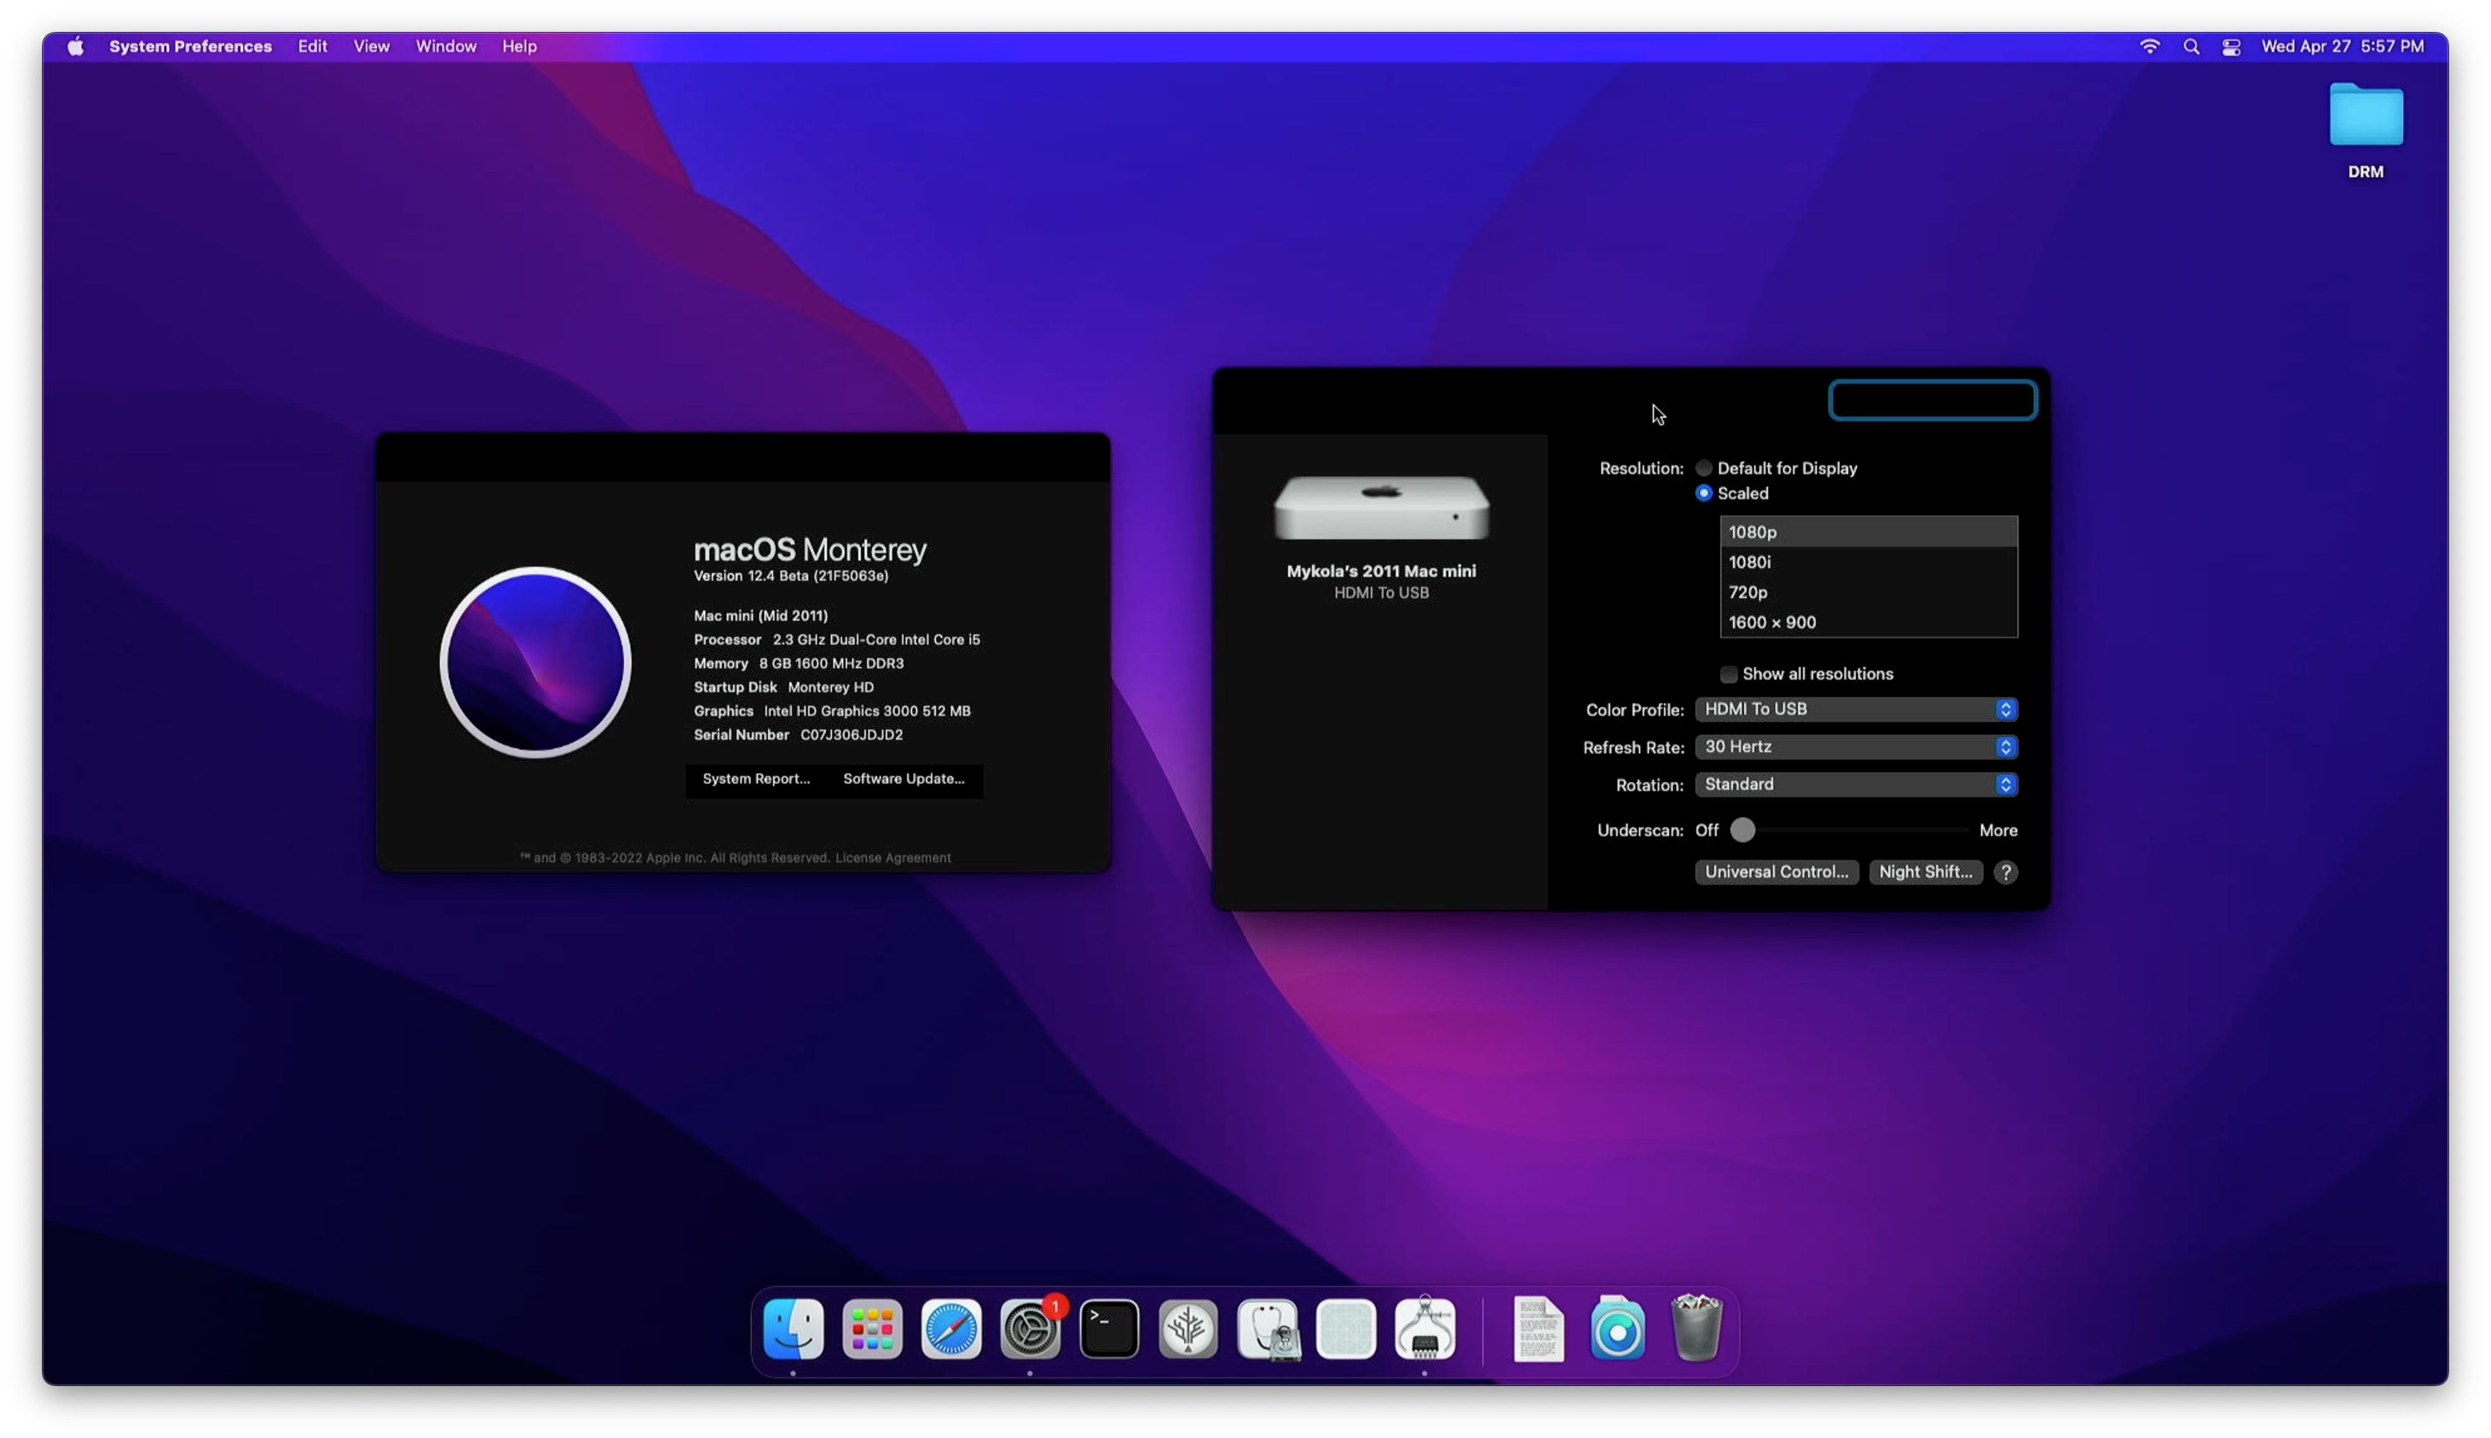Click the Spotlight search icon
Screen dimensions: 2491x1438
coord(2191,46)
